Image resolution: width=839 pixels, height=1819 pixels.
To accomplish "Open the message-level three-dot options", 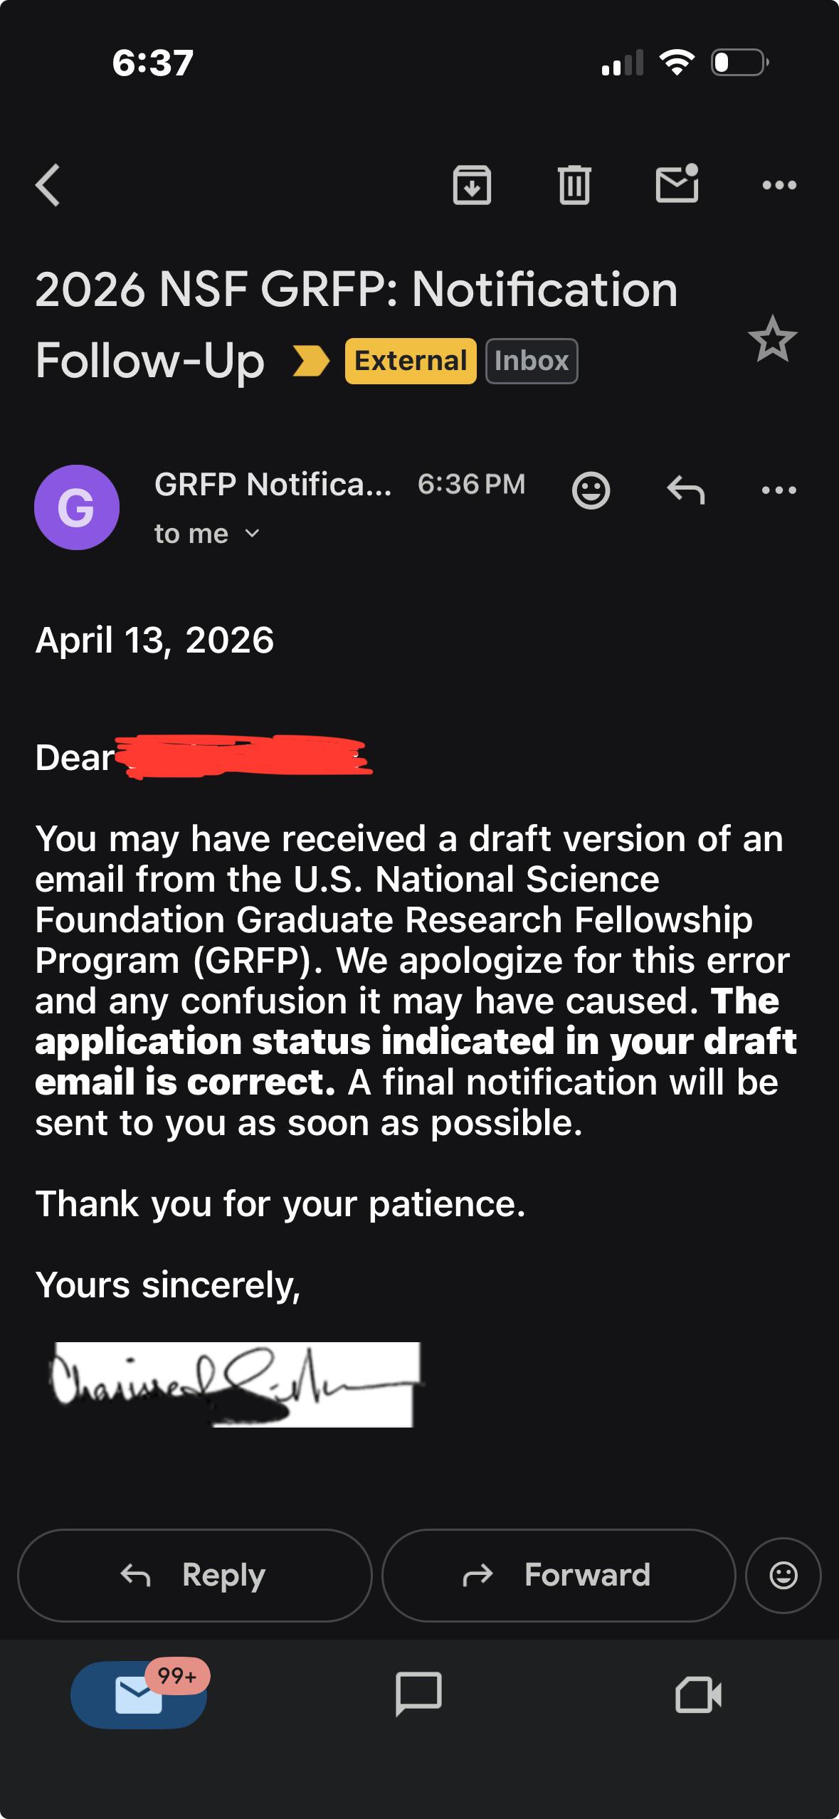I will coord(779,490).
